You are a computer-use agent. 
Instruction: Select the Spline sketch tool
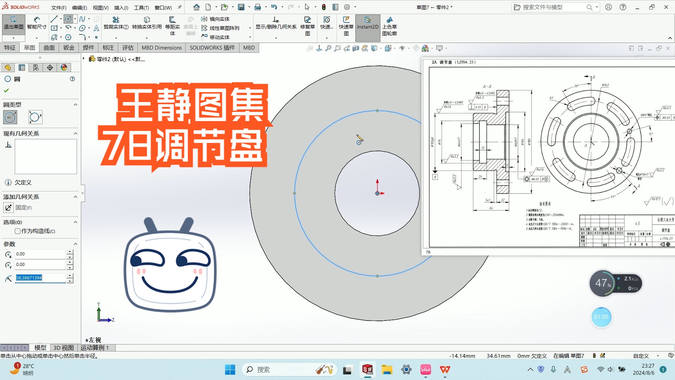point(82,19)
